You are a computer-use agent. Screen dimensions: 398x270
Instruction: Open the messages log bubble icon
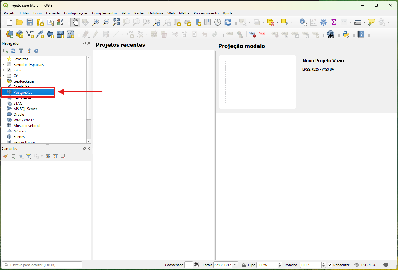coord(385,265)
